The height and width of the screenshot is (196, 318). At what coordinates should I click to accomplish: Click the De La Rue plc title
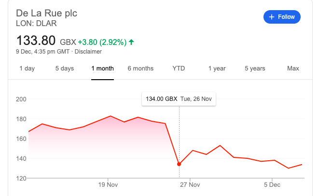pos(46,13)
